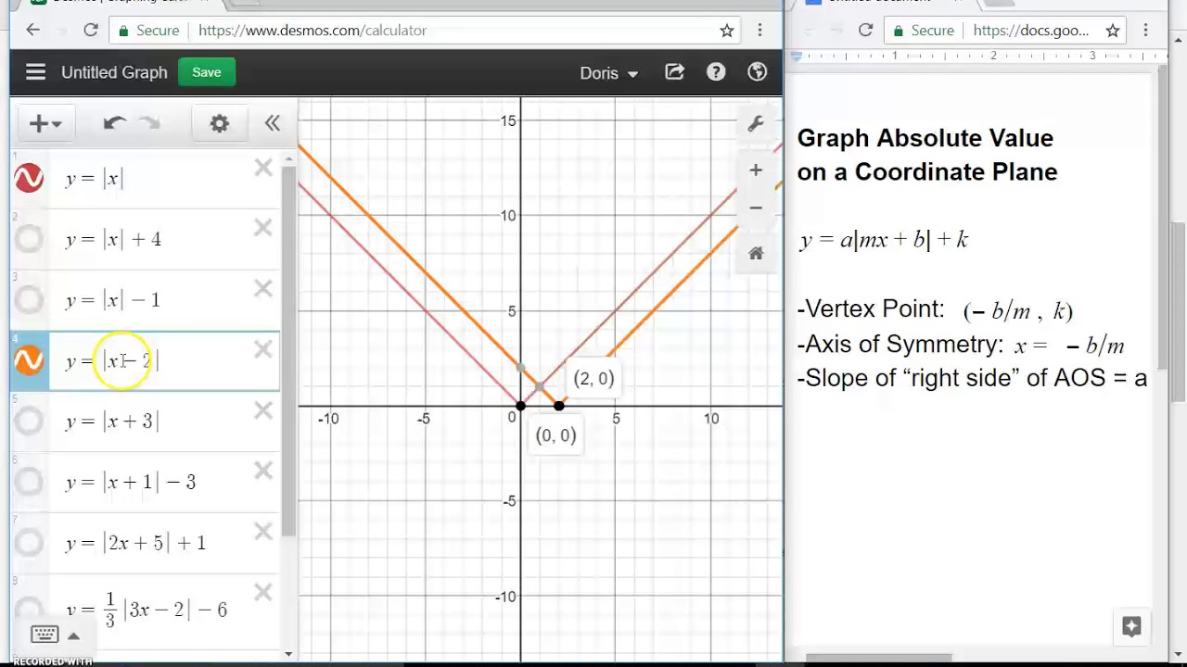Open the Add Item plus dropdown
This screenshot has width=1187, height=667.
click(45, 123)
